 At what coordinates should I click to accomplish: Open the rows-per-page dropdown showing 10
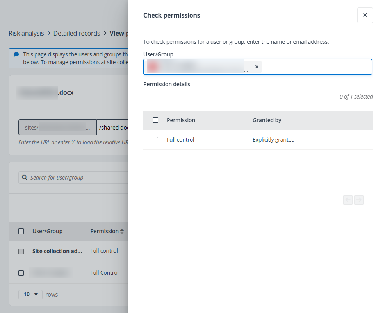click(x=30, y=294)
